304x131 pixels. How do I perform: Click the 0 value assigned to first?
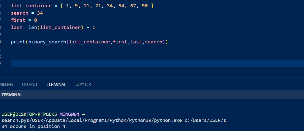tap(36, 20)
